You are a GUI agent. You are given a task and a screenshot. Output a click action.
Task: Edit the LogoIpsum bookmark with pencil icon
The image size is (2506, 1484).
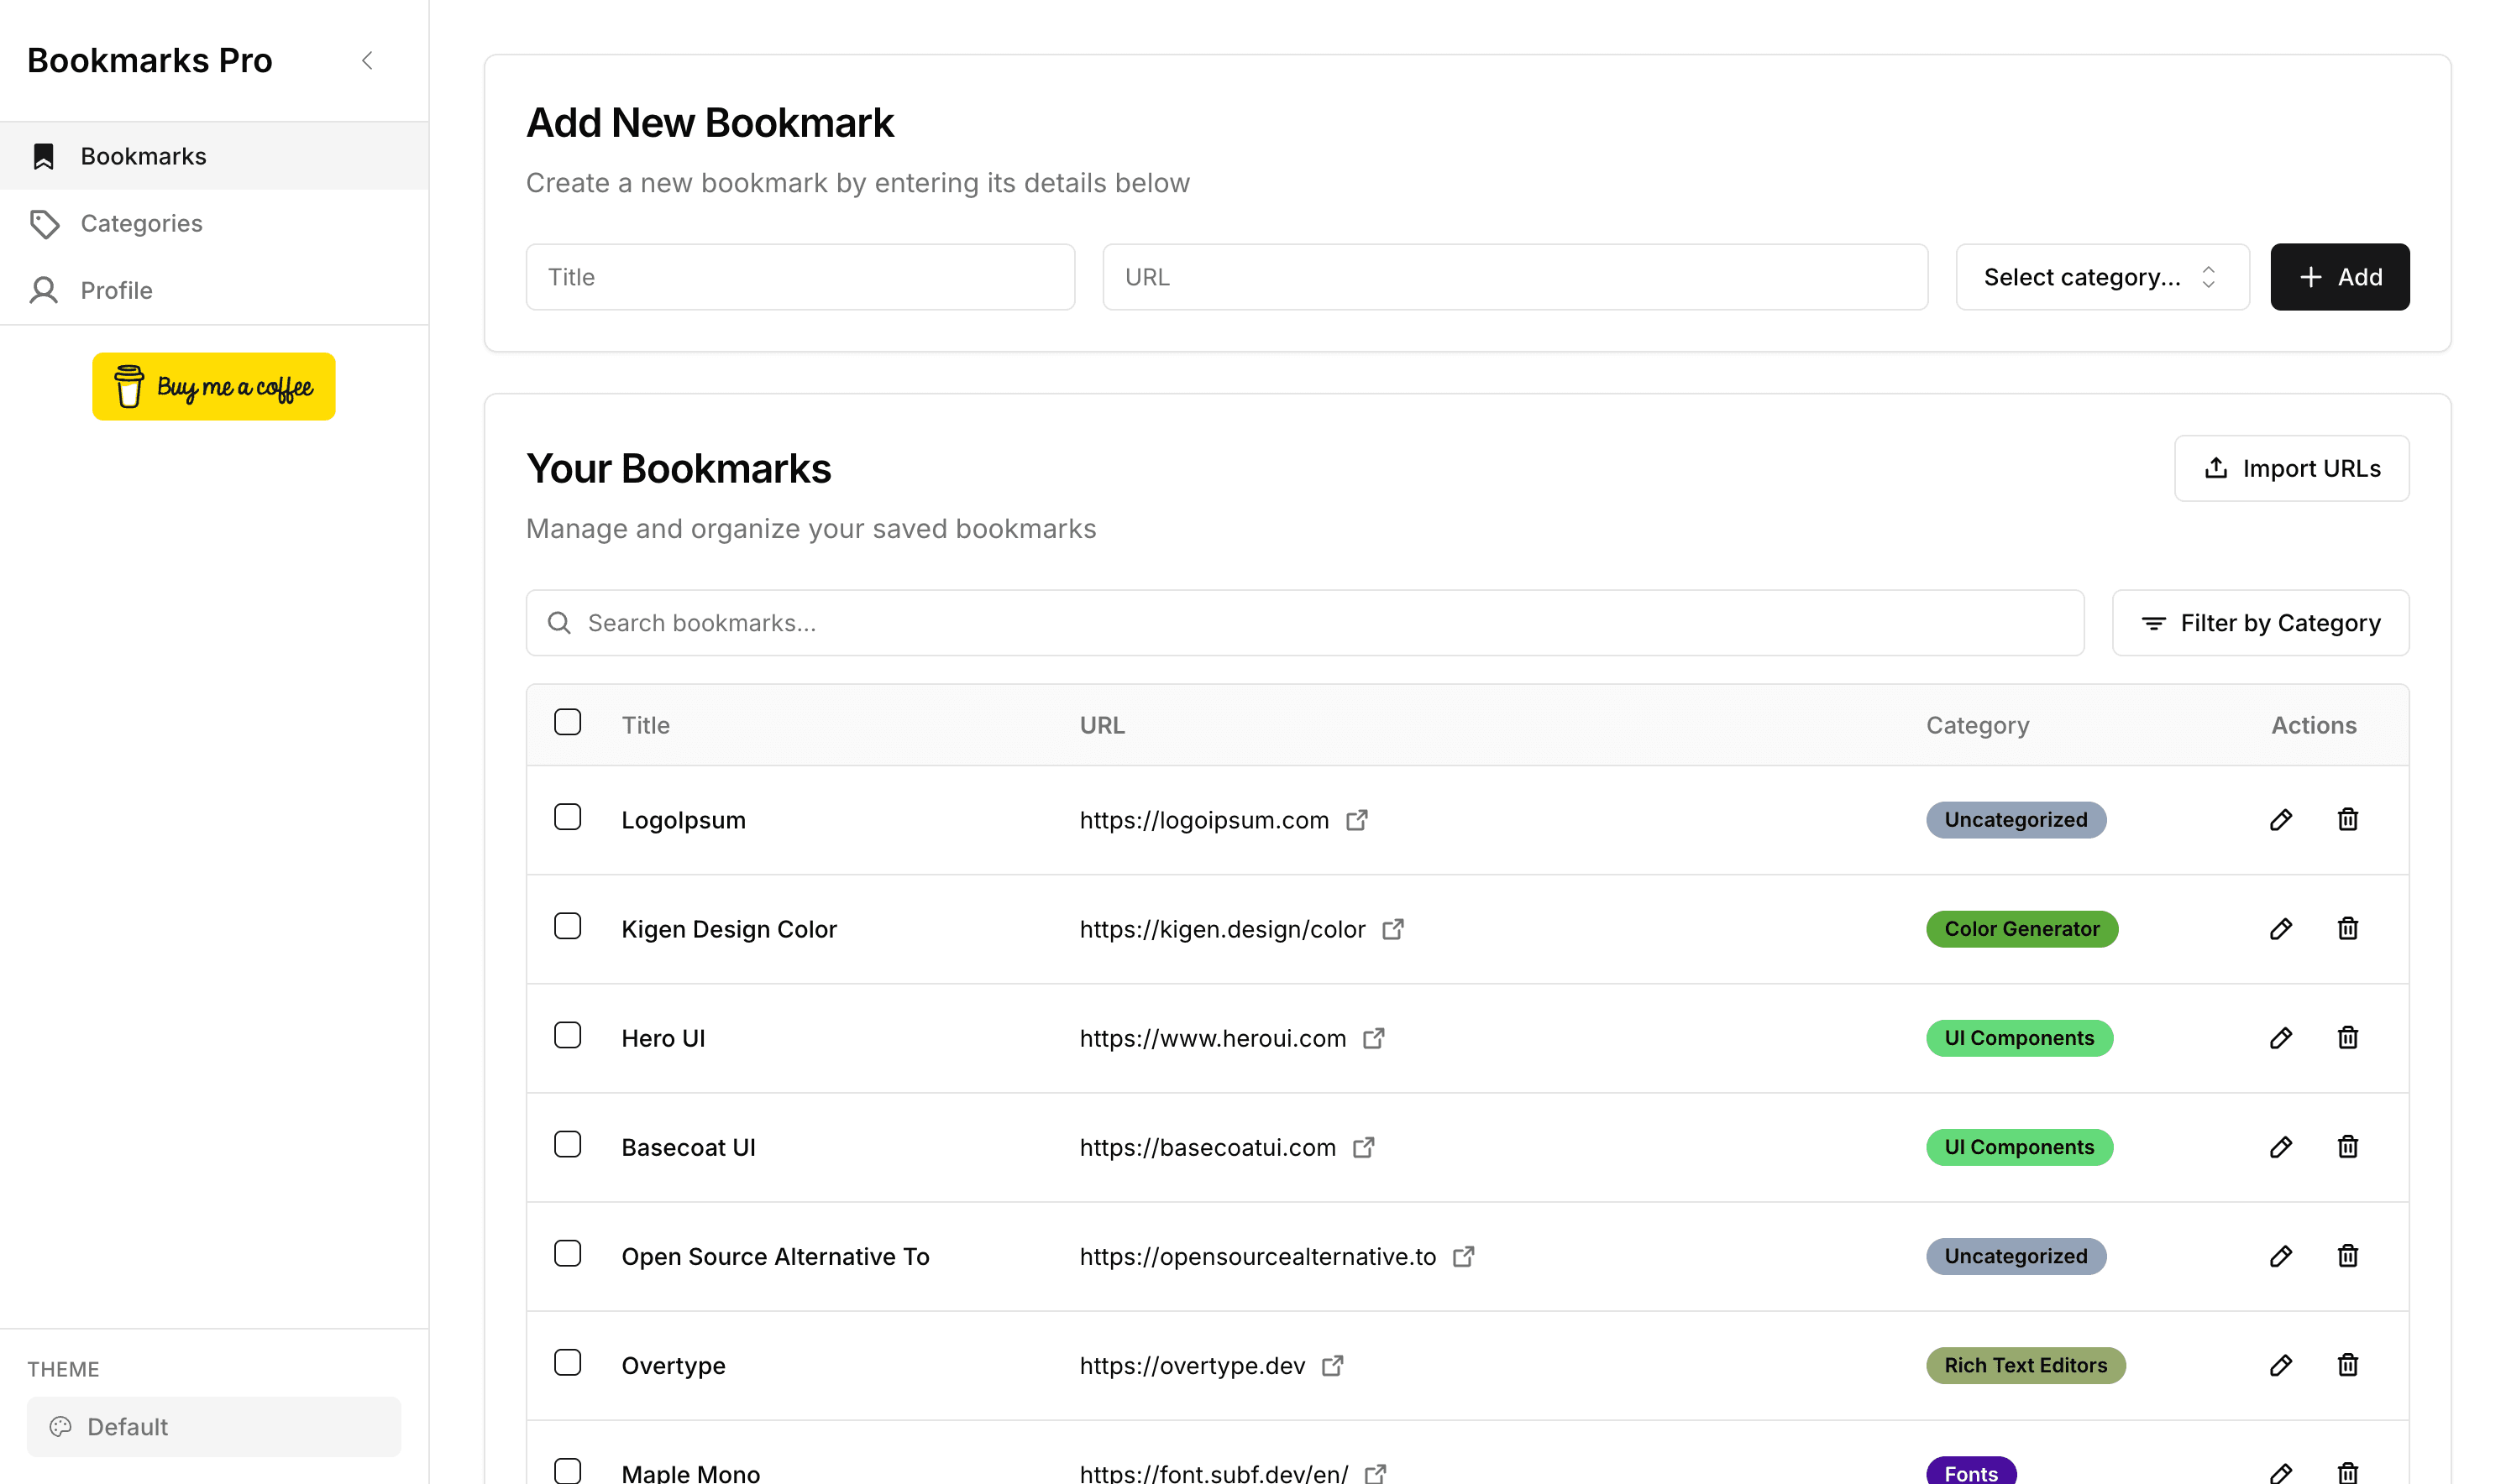coord(2280,820)
